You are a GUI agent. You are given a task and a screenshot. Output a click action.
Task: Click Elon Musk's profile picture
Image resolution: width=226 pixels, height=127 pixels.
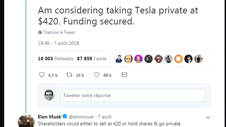(x=26, y=121)
